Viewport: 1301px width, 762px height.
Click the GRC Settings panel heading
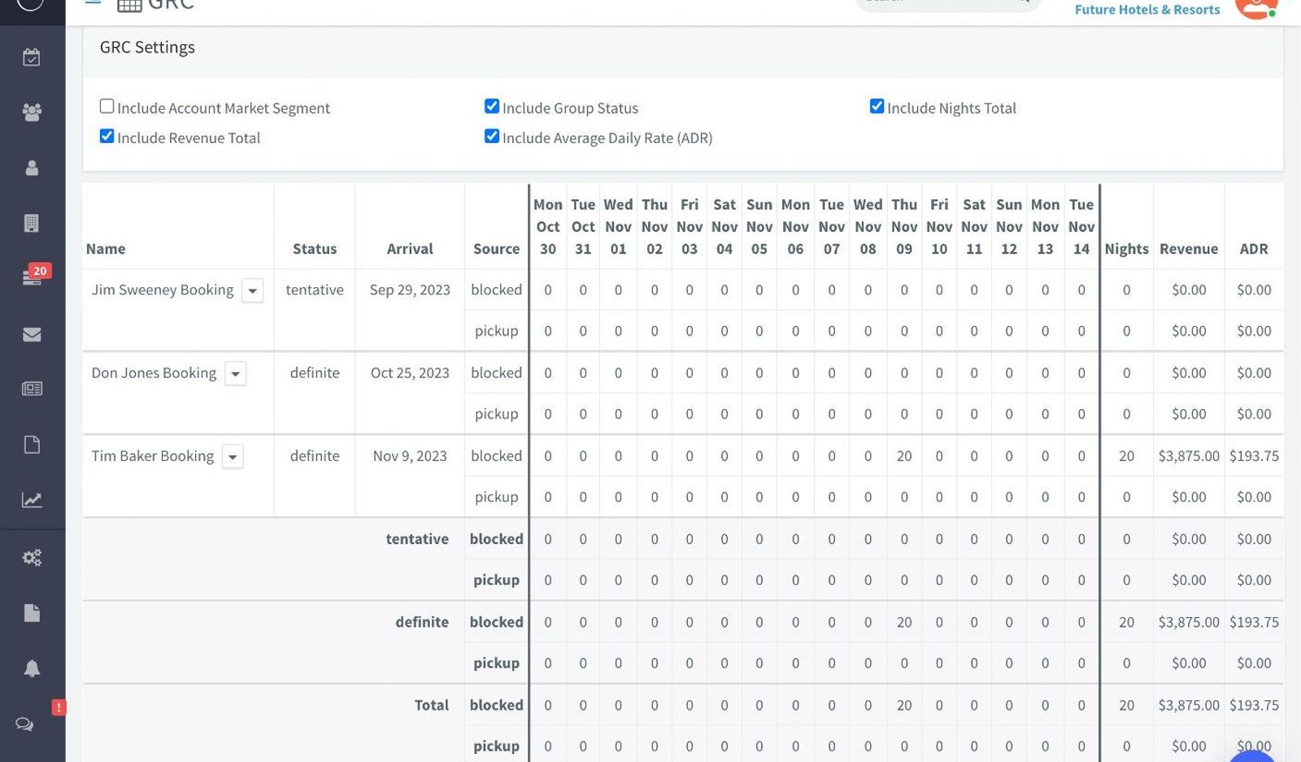[x=147, y=47]
